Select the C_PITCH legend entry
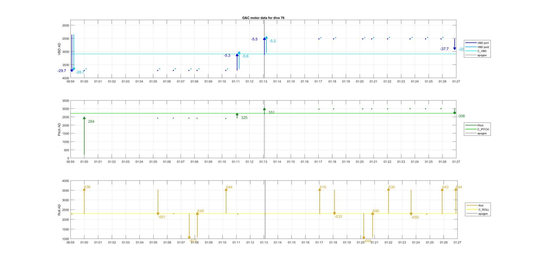The width and height of the screenshot is (542, 268). tap(477, 130)
